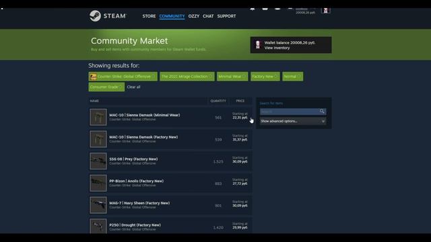This screenshot has width=431, height=242.
Task: Click quantity 1,525 for SSG 08 Prey
Action: tap(218, 161)
